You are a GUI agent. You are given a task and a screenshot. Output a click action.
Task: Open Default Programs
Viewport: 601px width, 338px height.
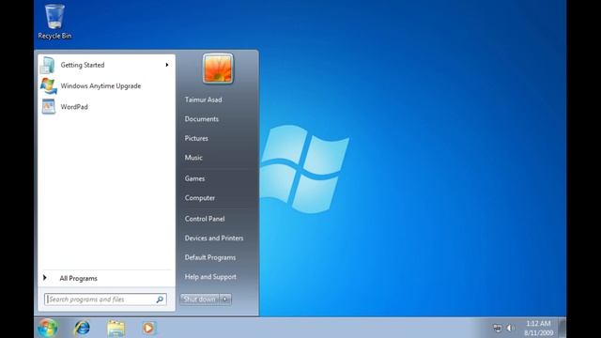210,257
